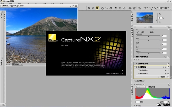Screen dimensions: 172x107
Task: Click gear icon at window bottom-left
Action: (x=3, y=105)
